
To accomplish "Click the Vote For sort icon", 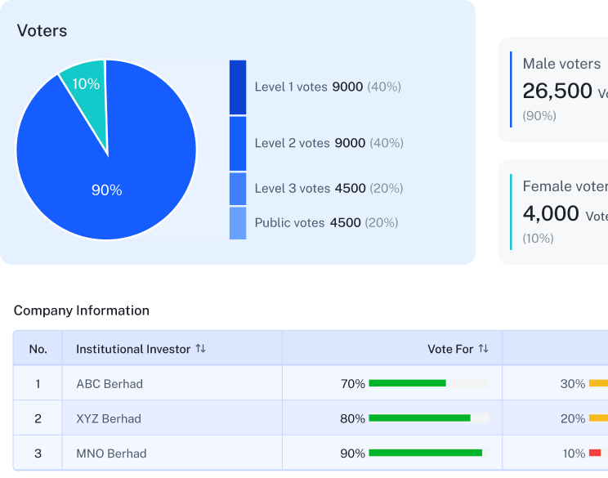I will (x=483, y=349).
